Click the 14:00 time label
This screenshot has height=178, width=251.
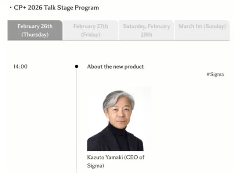click(x=20, y=67)
